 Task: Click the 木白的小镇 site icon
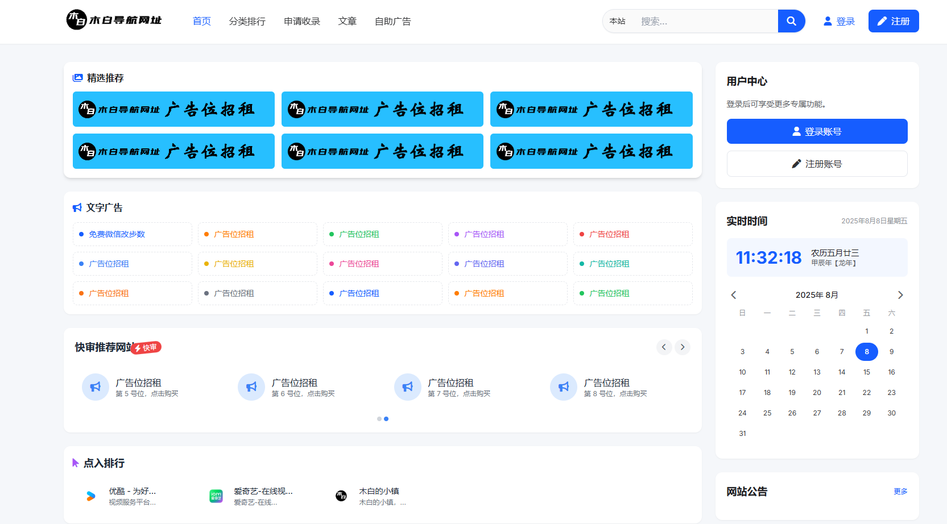(341, 496)
